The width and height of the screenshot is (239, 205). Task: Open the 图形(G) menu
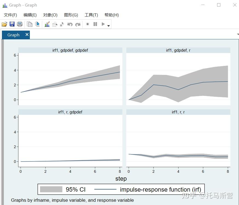[x=71, y=15]
